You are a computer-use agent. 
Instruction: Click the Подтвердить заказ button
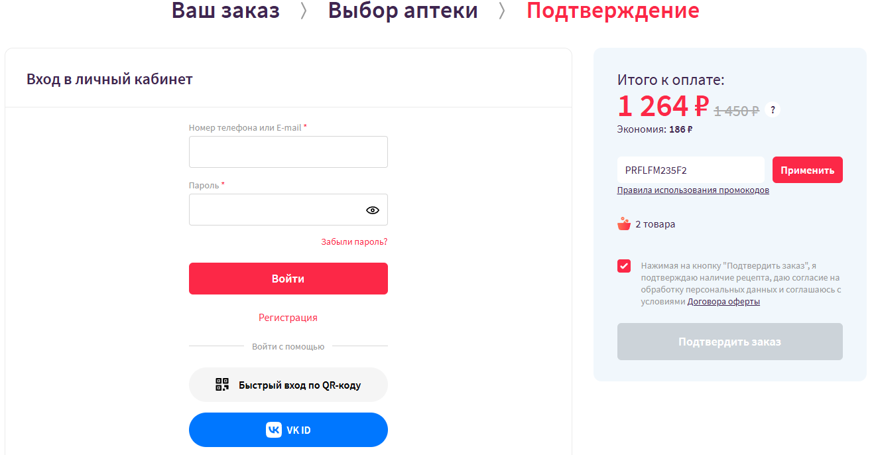pyautogui.click(x=729, y=342)
